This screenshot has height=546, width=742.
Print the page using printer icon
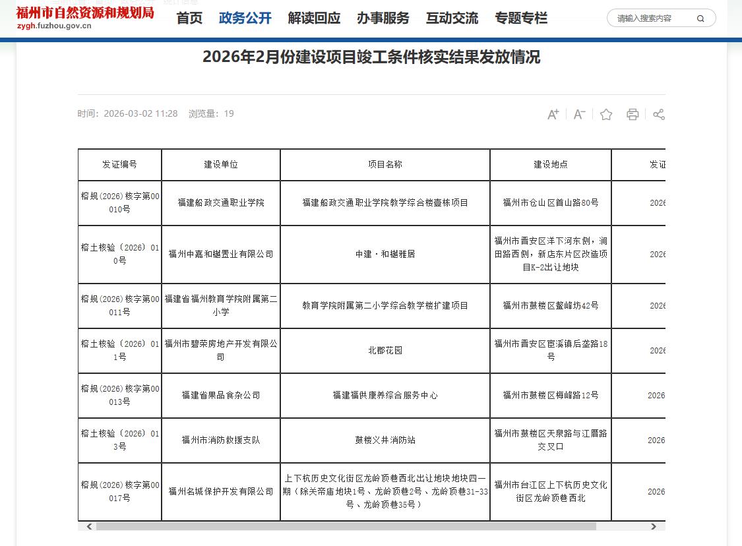pos(633,114)
